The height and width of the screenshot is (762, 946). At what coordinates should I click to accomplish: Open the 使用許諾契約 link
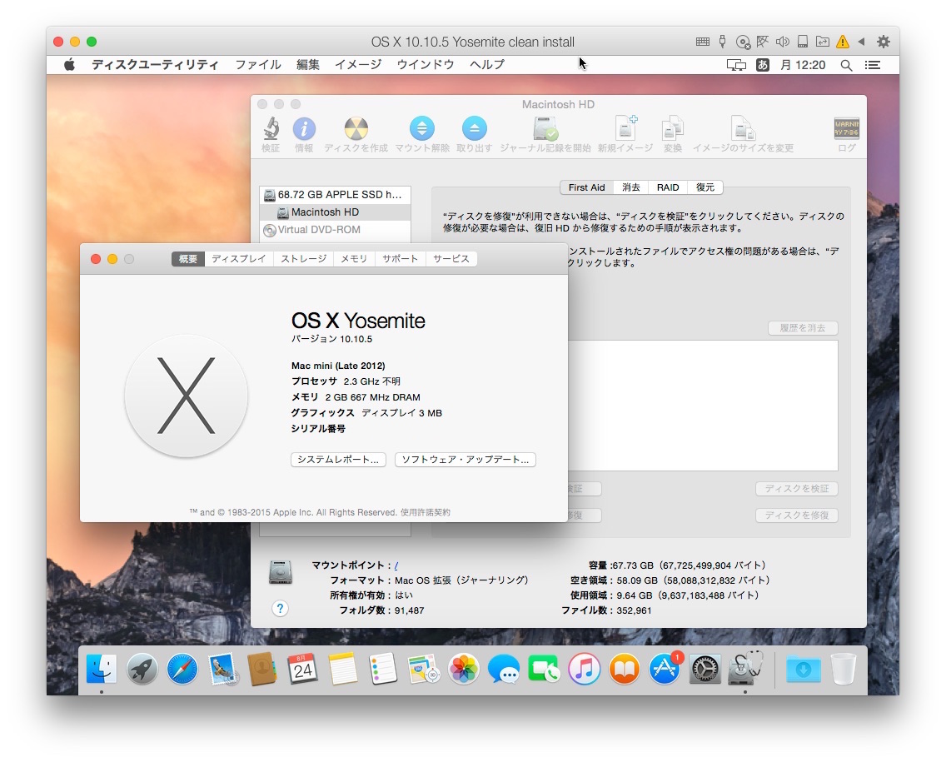[426, 512]
